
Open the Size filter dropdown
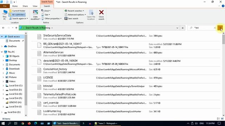coord(45,15)
